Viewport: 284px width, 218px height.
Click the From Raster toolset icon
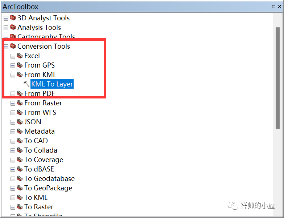point(20,103)
